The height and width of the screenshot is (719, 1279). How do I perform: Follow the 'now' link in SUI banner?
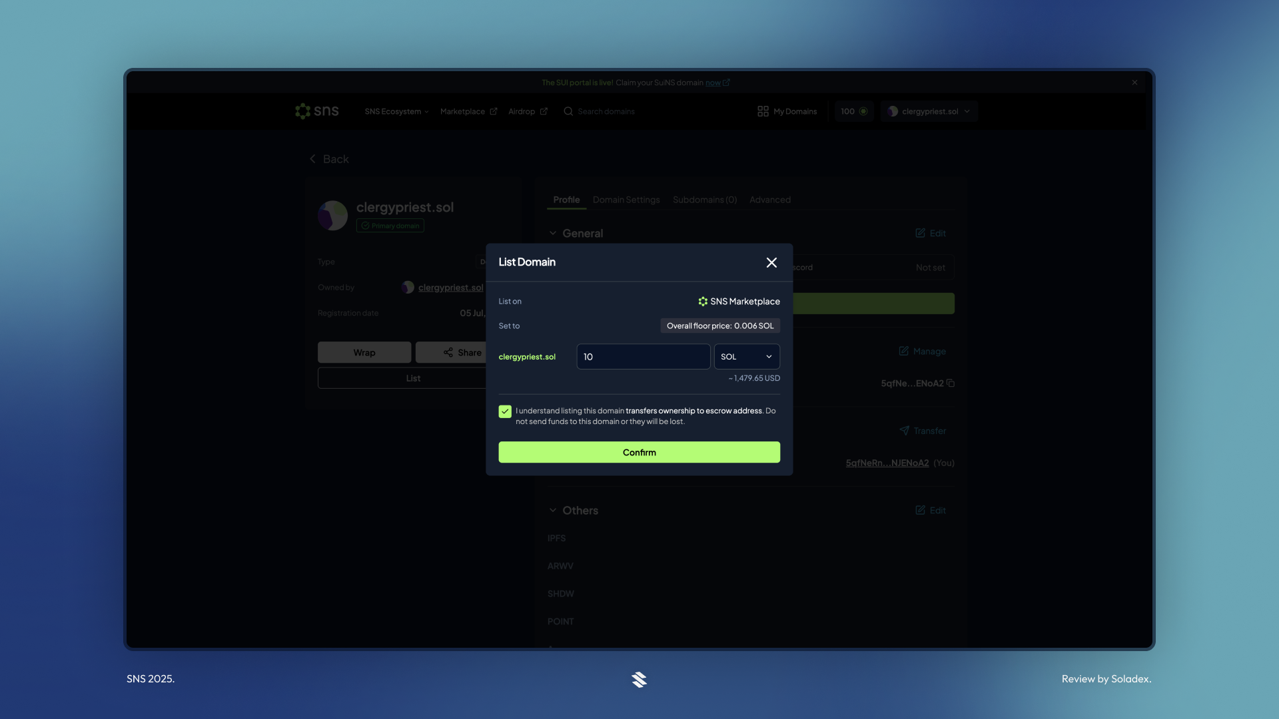713,83
